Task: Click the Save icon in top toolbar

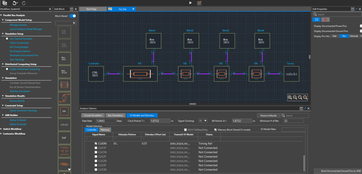Action: point(5,3)
